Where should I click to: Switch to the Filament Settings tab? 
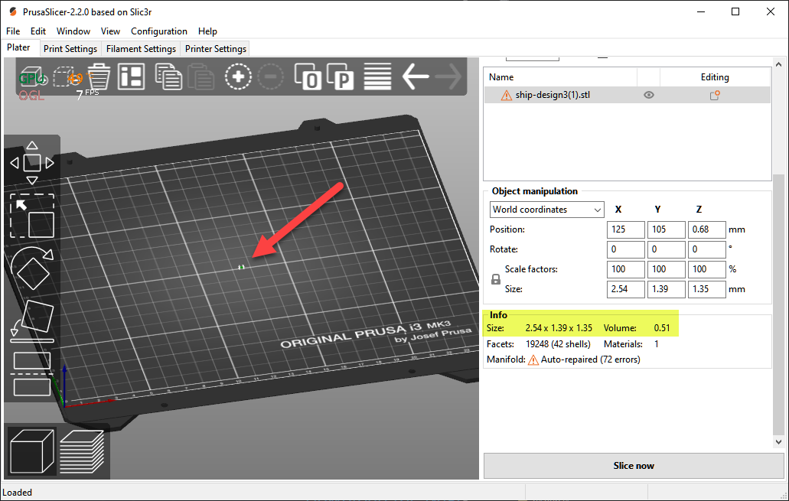coord(141,49)
